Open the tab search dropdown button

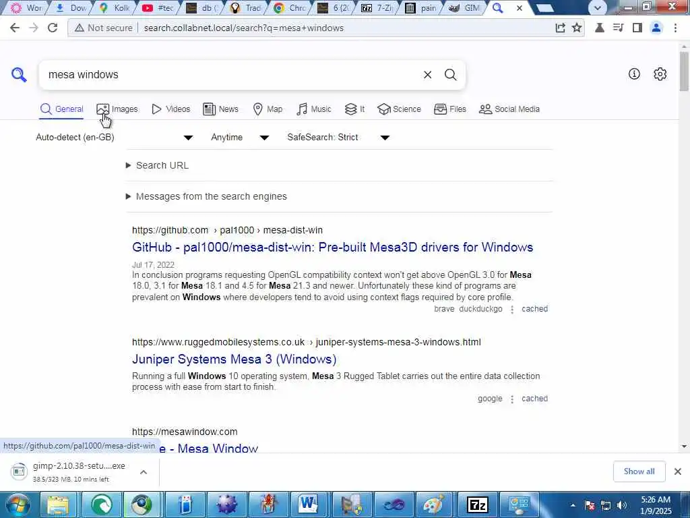(597, 7)
